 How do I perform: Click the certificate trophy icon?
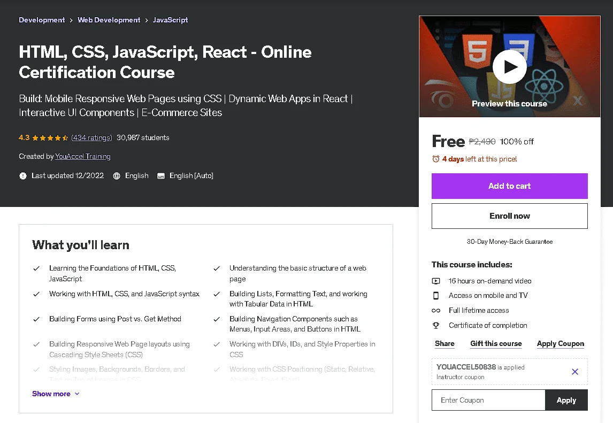(436, 325)
